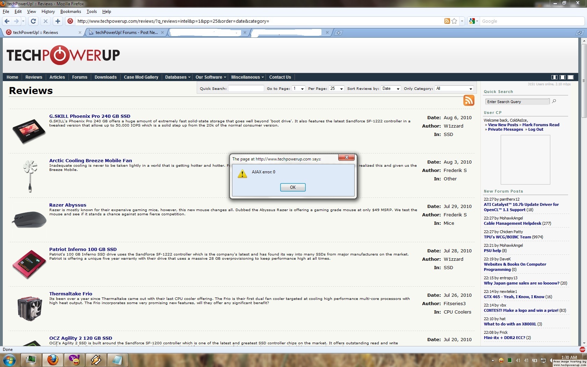Click the Mark Forums Read link
The image size is (587, 367).
[x=541, y=125]
